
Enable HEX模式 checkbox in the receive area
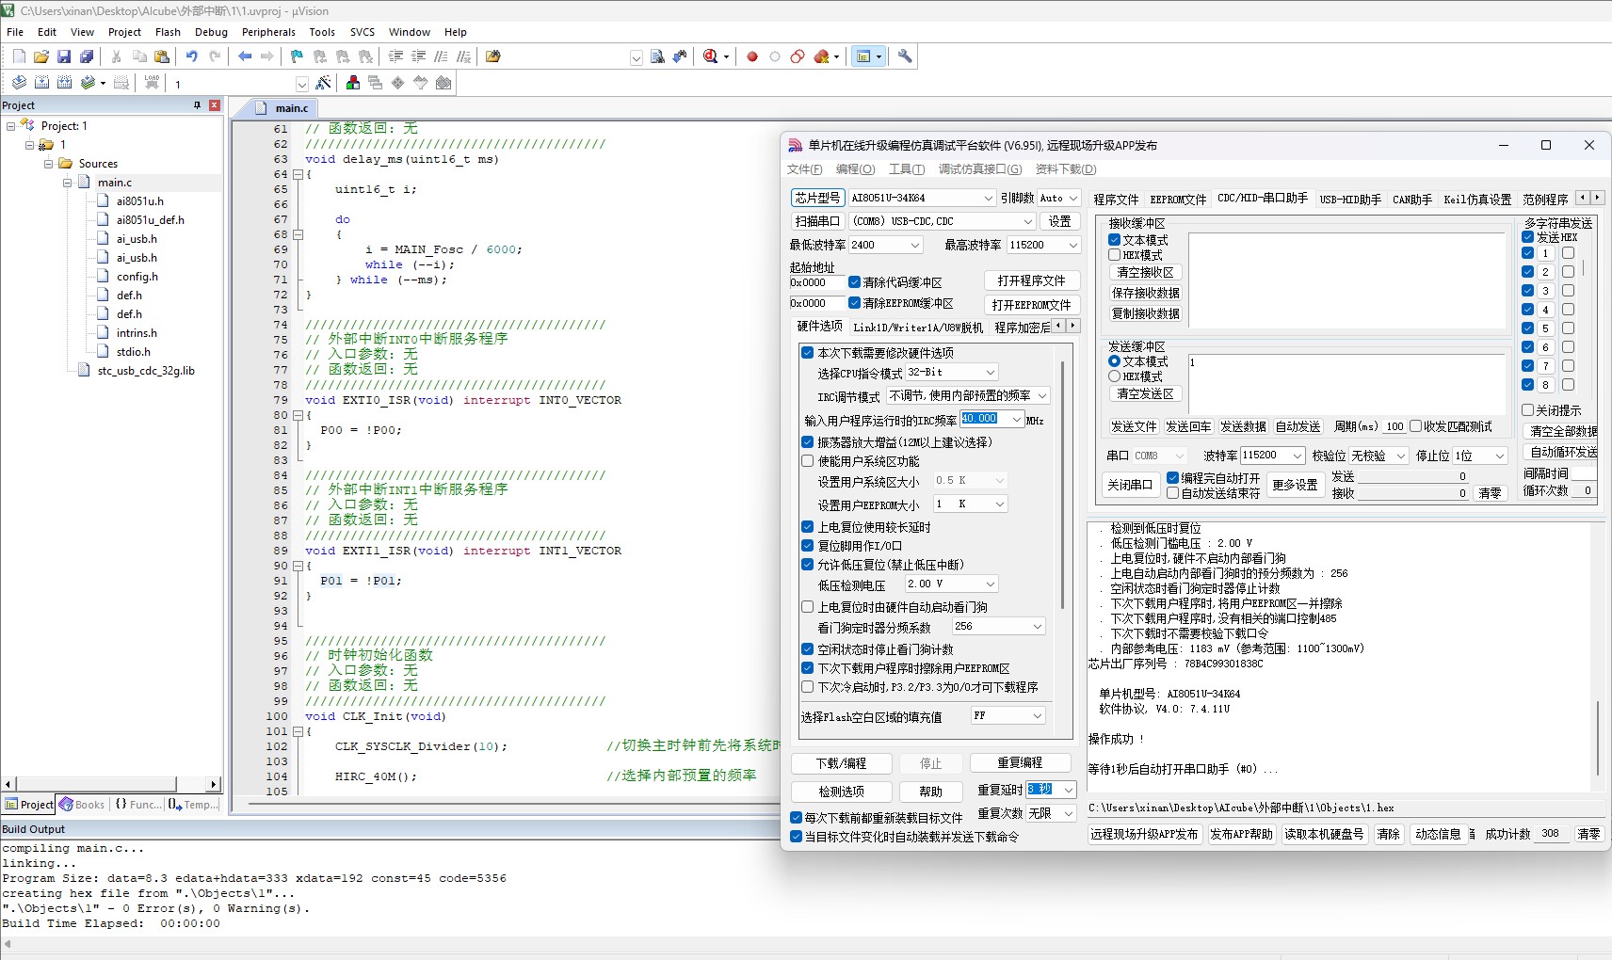pos(1114,255)
